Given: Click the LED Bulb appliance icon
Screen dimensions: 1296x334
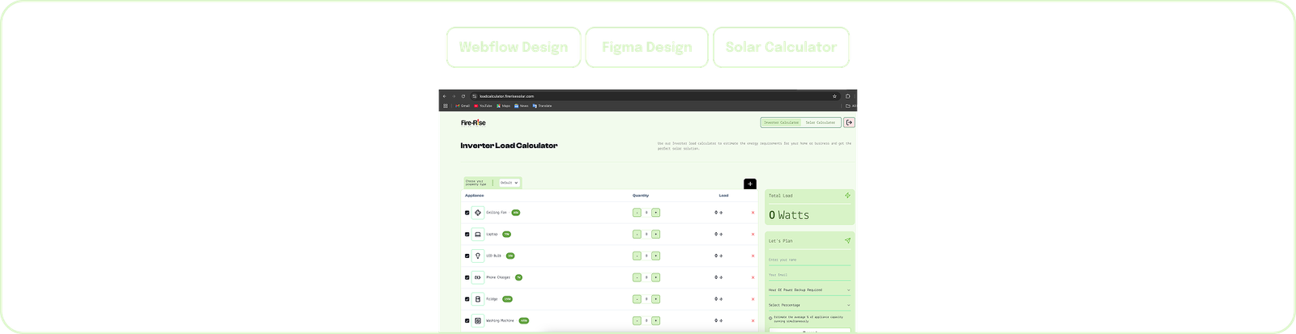Looking at the screenshot, I should pyautogui.click(x=478, y=256).
